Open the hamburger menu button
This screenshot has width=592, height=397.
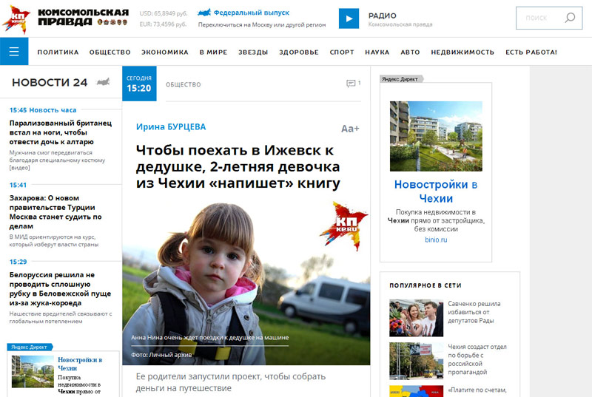[x=14, y=51]
